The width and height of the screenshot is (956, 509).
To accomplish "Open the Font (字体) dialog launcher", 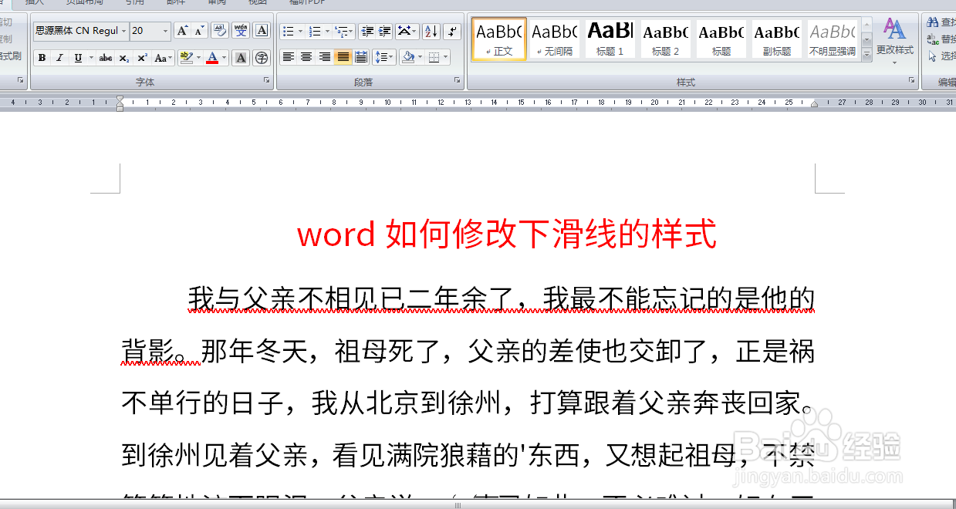I will click(x=267, y=80).
